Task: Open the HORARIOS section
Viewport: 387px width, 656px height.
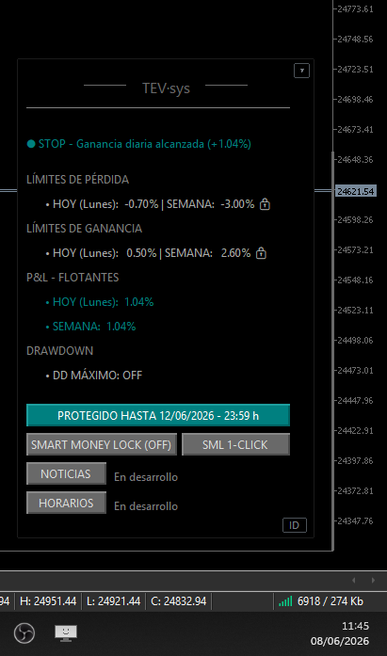Action: pos(66,503)
